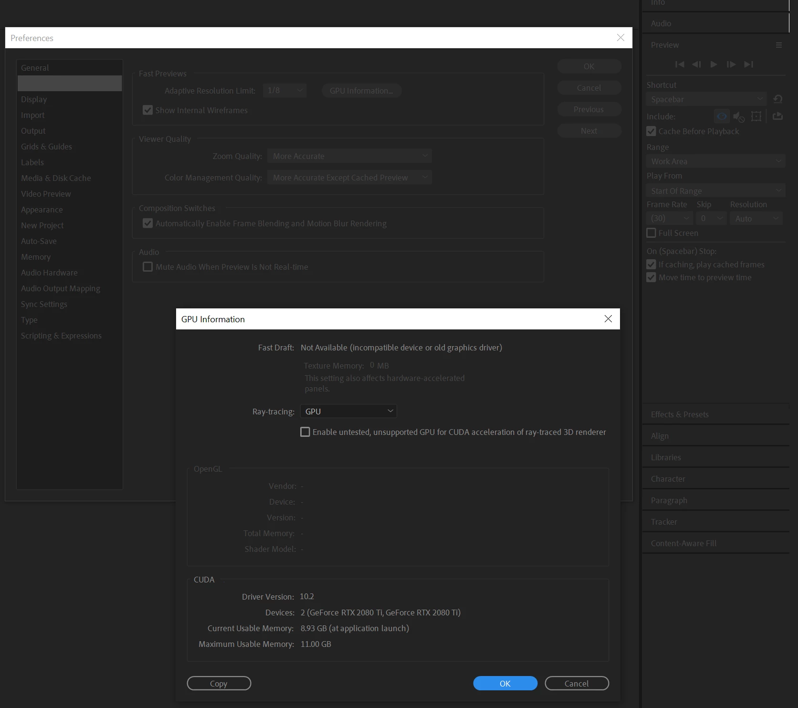The image size is (798, 708).
Task: Toggle Move time to preview time
Action: pos(651,277)
